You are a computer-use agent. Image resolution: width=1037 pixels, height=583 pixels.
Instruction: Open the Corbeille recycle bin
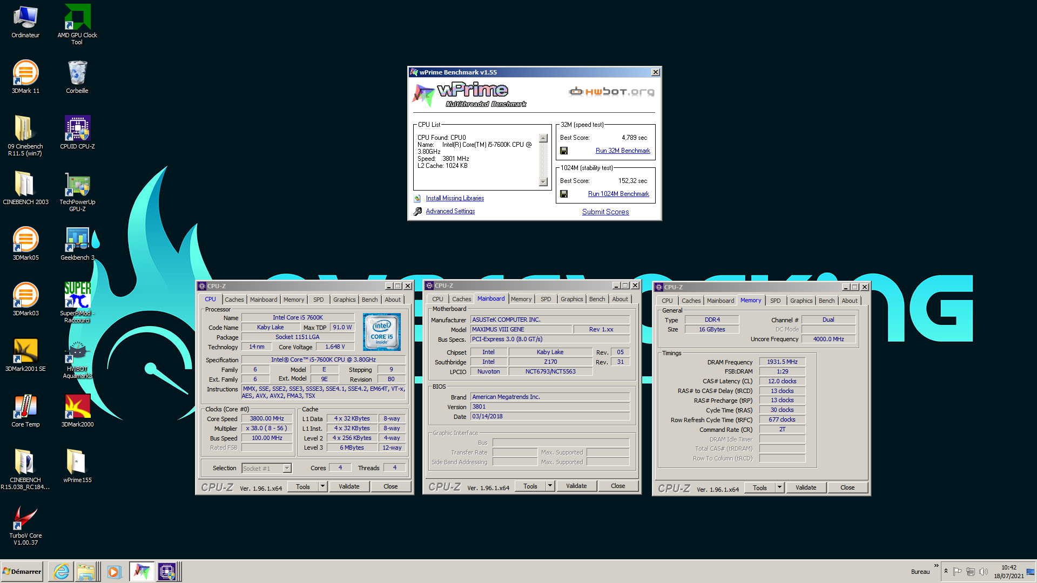[x=77, y=77]
